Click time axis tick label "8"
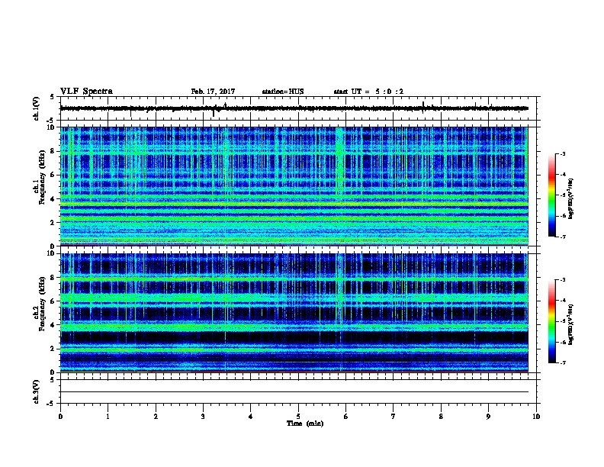 coord(441,417)
